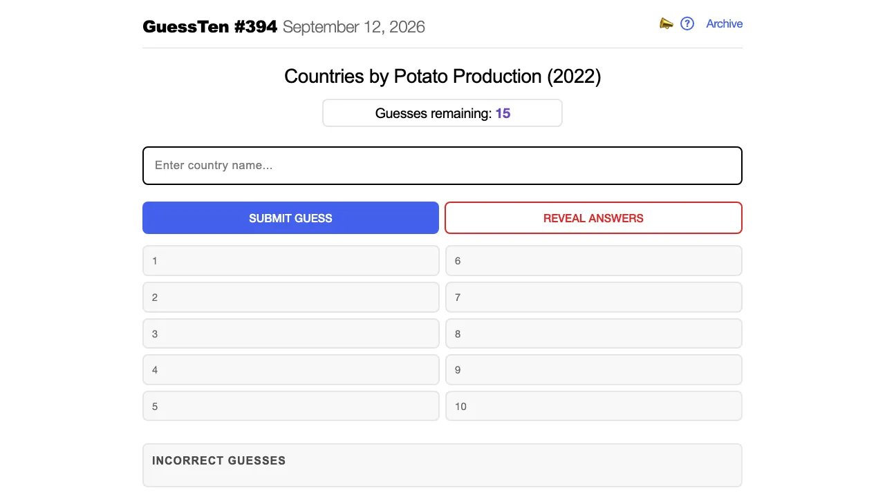Select answer slot number 1
Screen dimensions: 885x497
point(291,261)
